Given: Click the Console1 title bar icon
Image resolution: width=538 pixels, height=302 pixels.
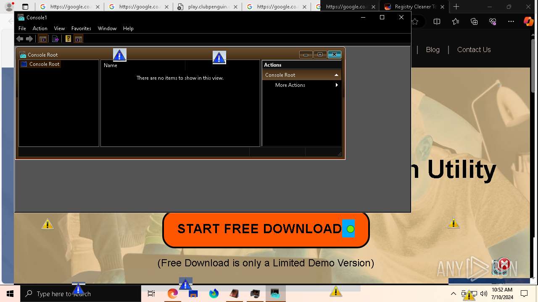Looking at the screenshot, I should coord(21,18).
